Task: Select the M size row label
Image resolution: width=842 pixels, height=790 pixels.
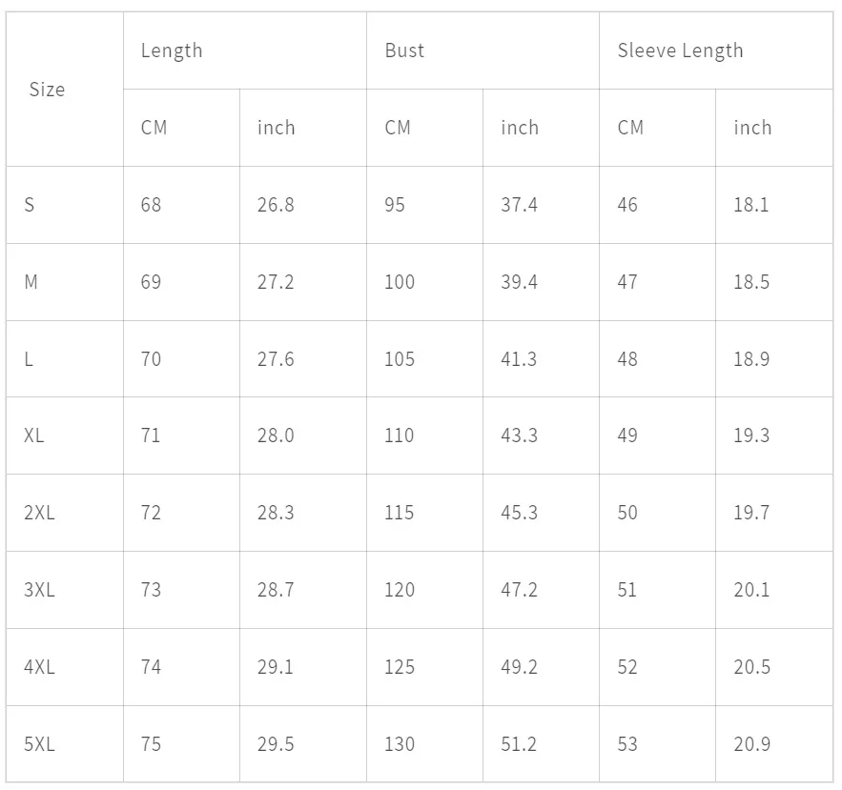Action: [x=31, y=282]
